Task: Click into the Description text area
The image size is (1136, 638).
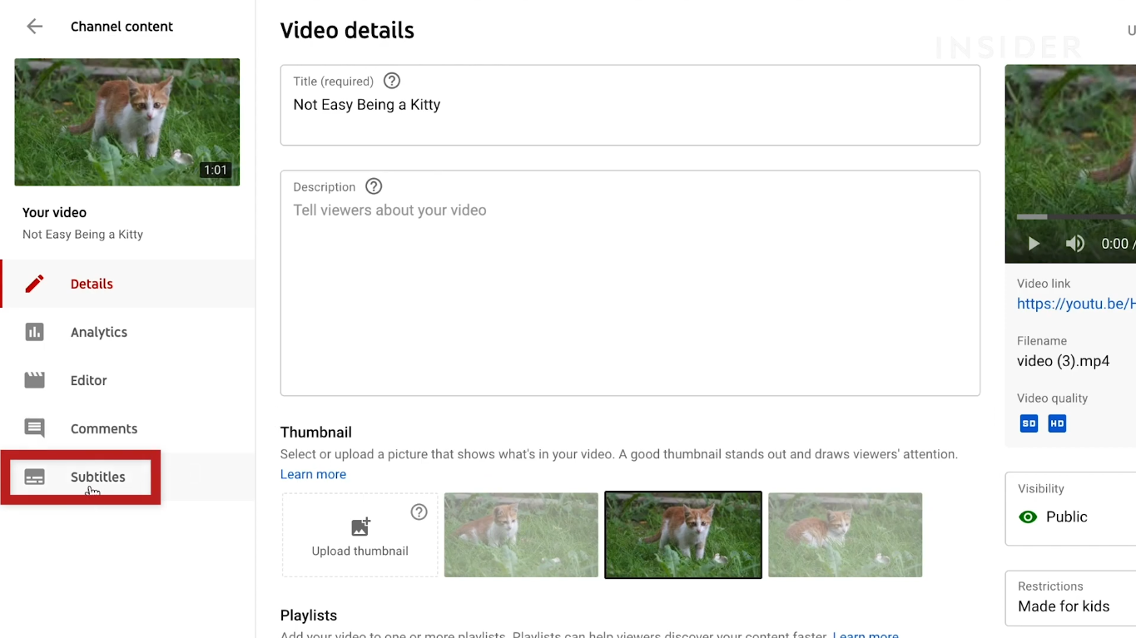Action: coord(630,283)
